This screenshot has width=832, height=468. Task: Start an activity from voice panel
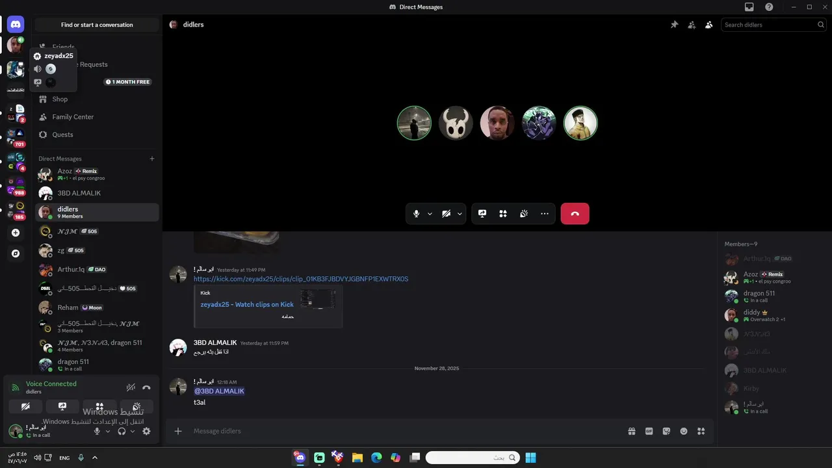[99, 406]
